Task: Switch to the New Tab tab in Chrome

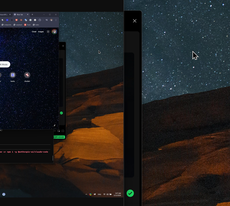Action: click(20, 15)
